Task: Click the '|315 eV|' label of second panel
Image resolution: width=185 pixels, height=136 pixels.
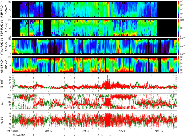Action: click(6, 28)
